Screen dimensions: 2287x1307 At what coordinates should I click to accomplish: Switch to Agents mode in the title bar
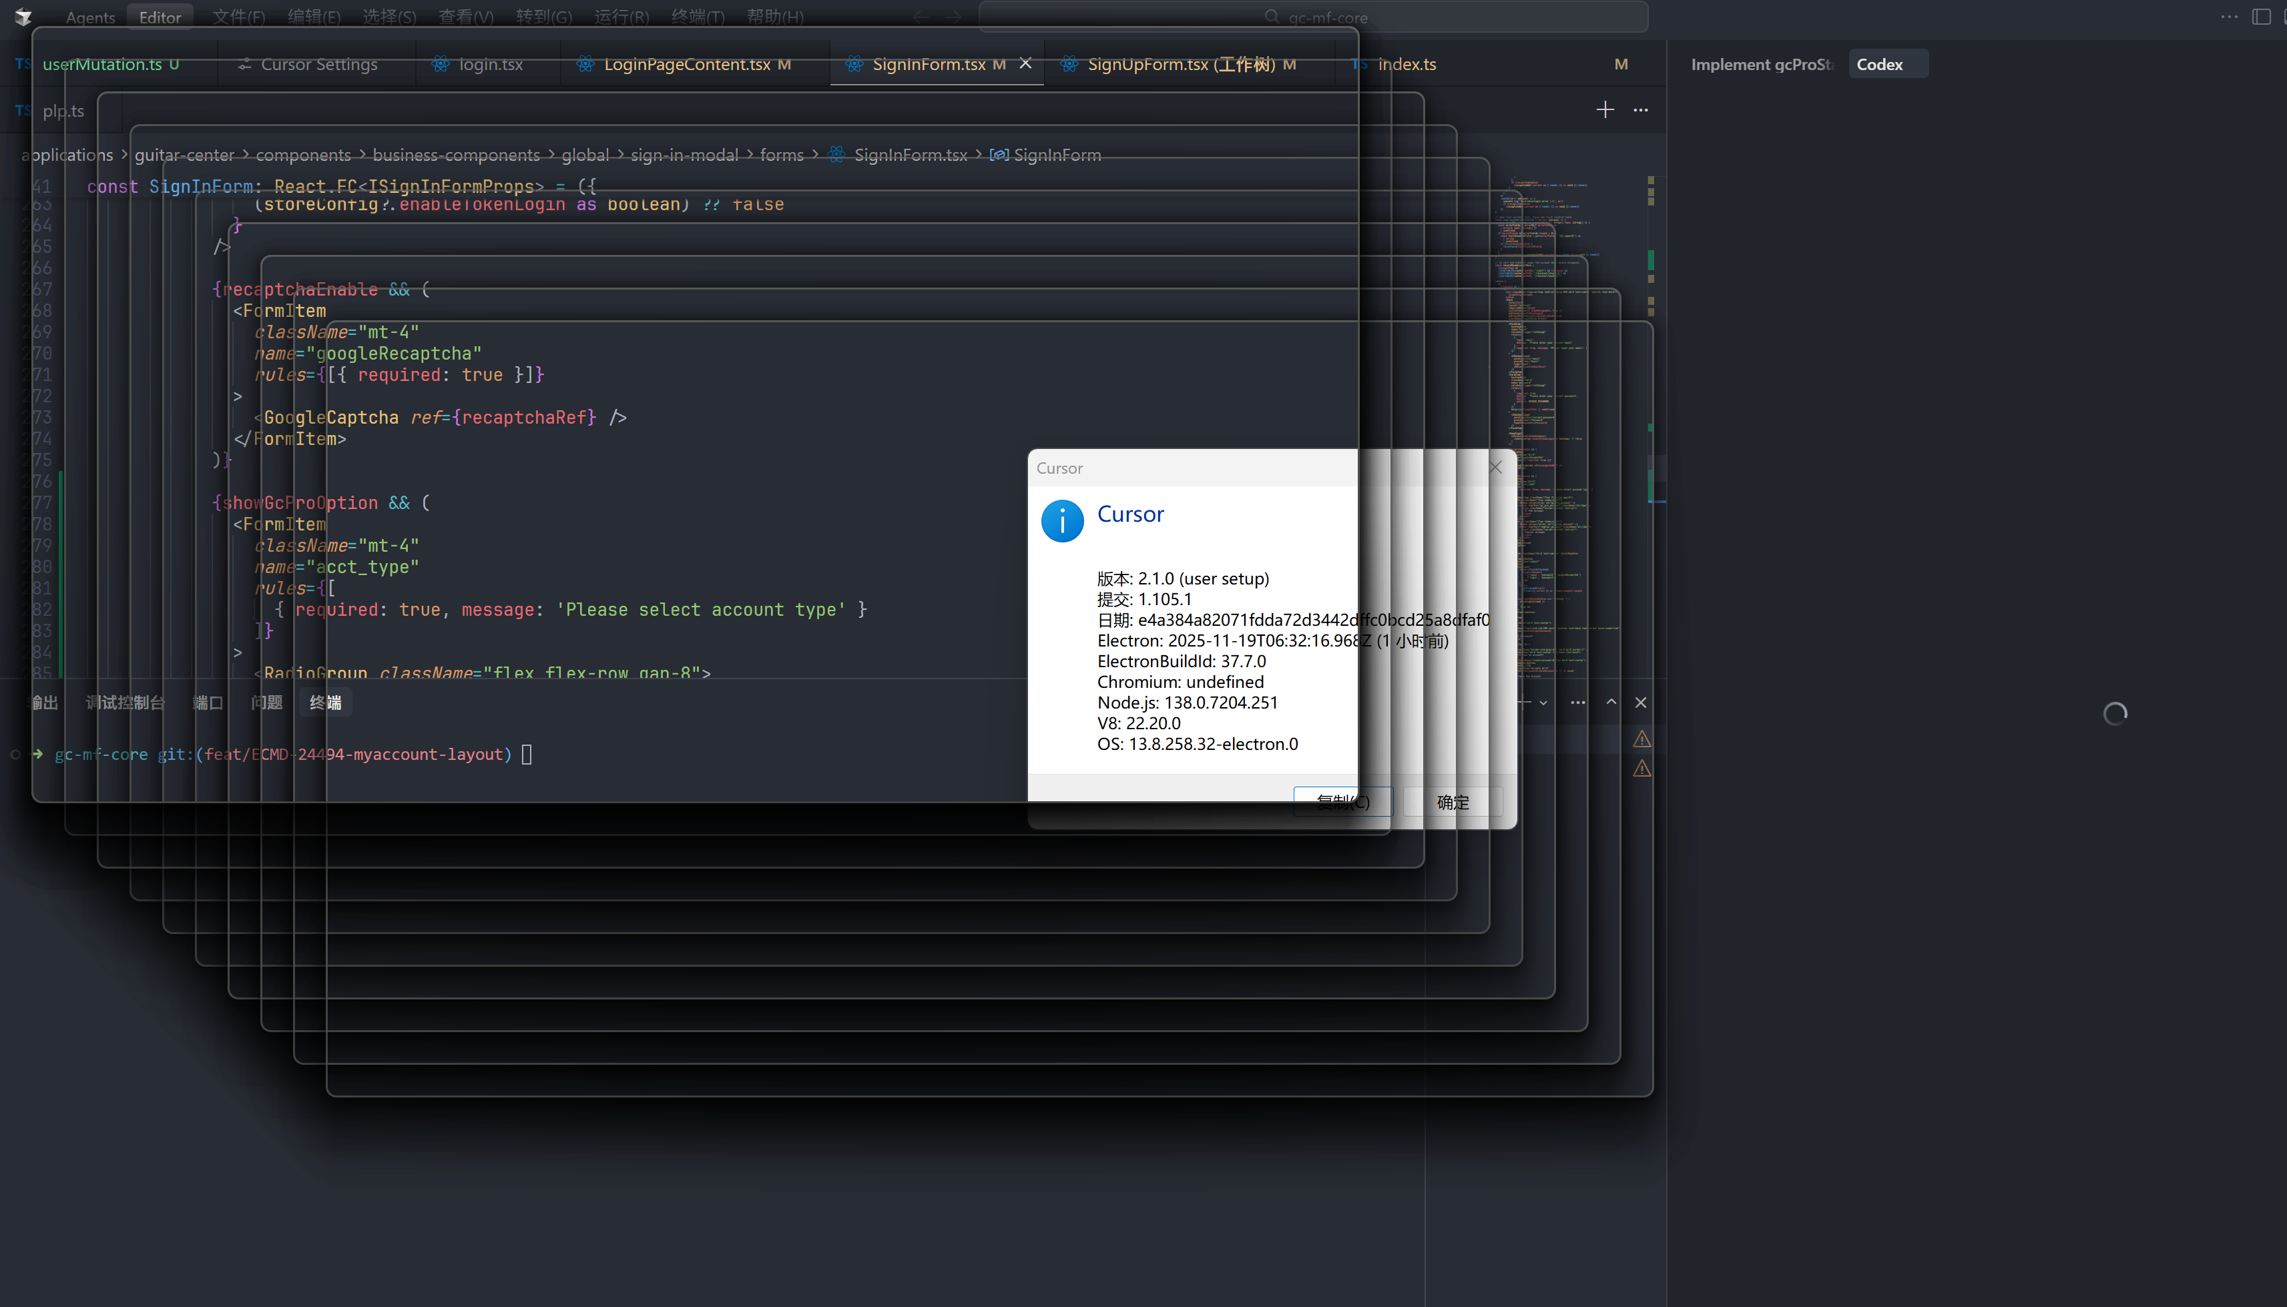coord(90,17)
